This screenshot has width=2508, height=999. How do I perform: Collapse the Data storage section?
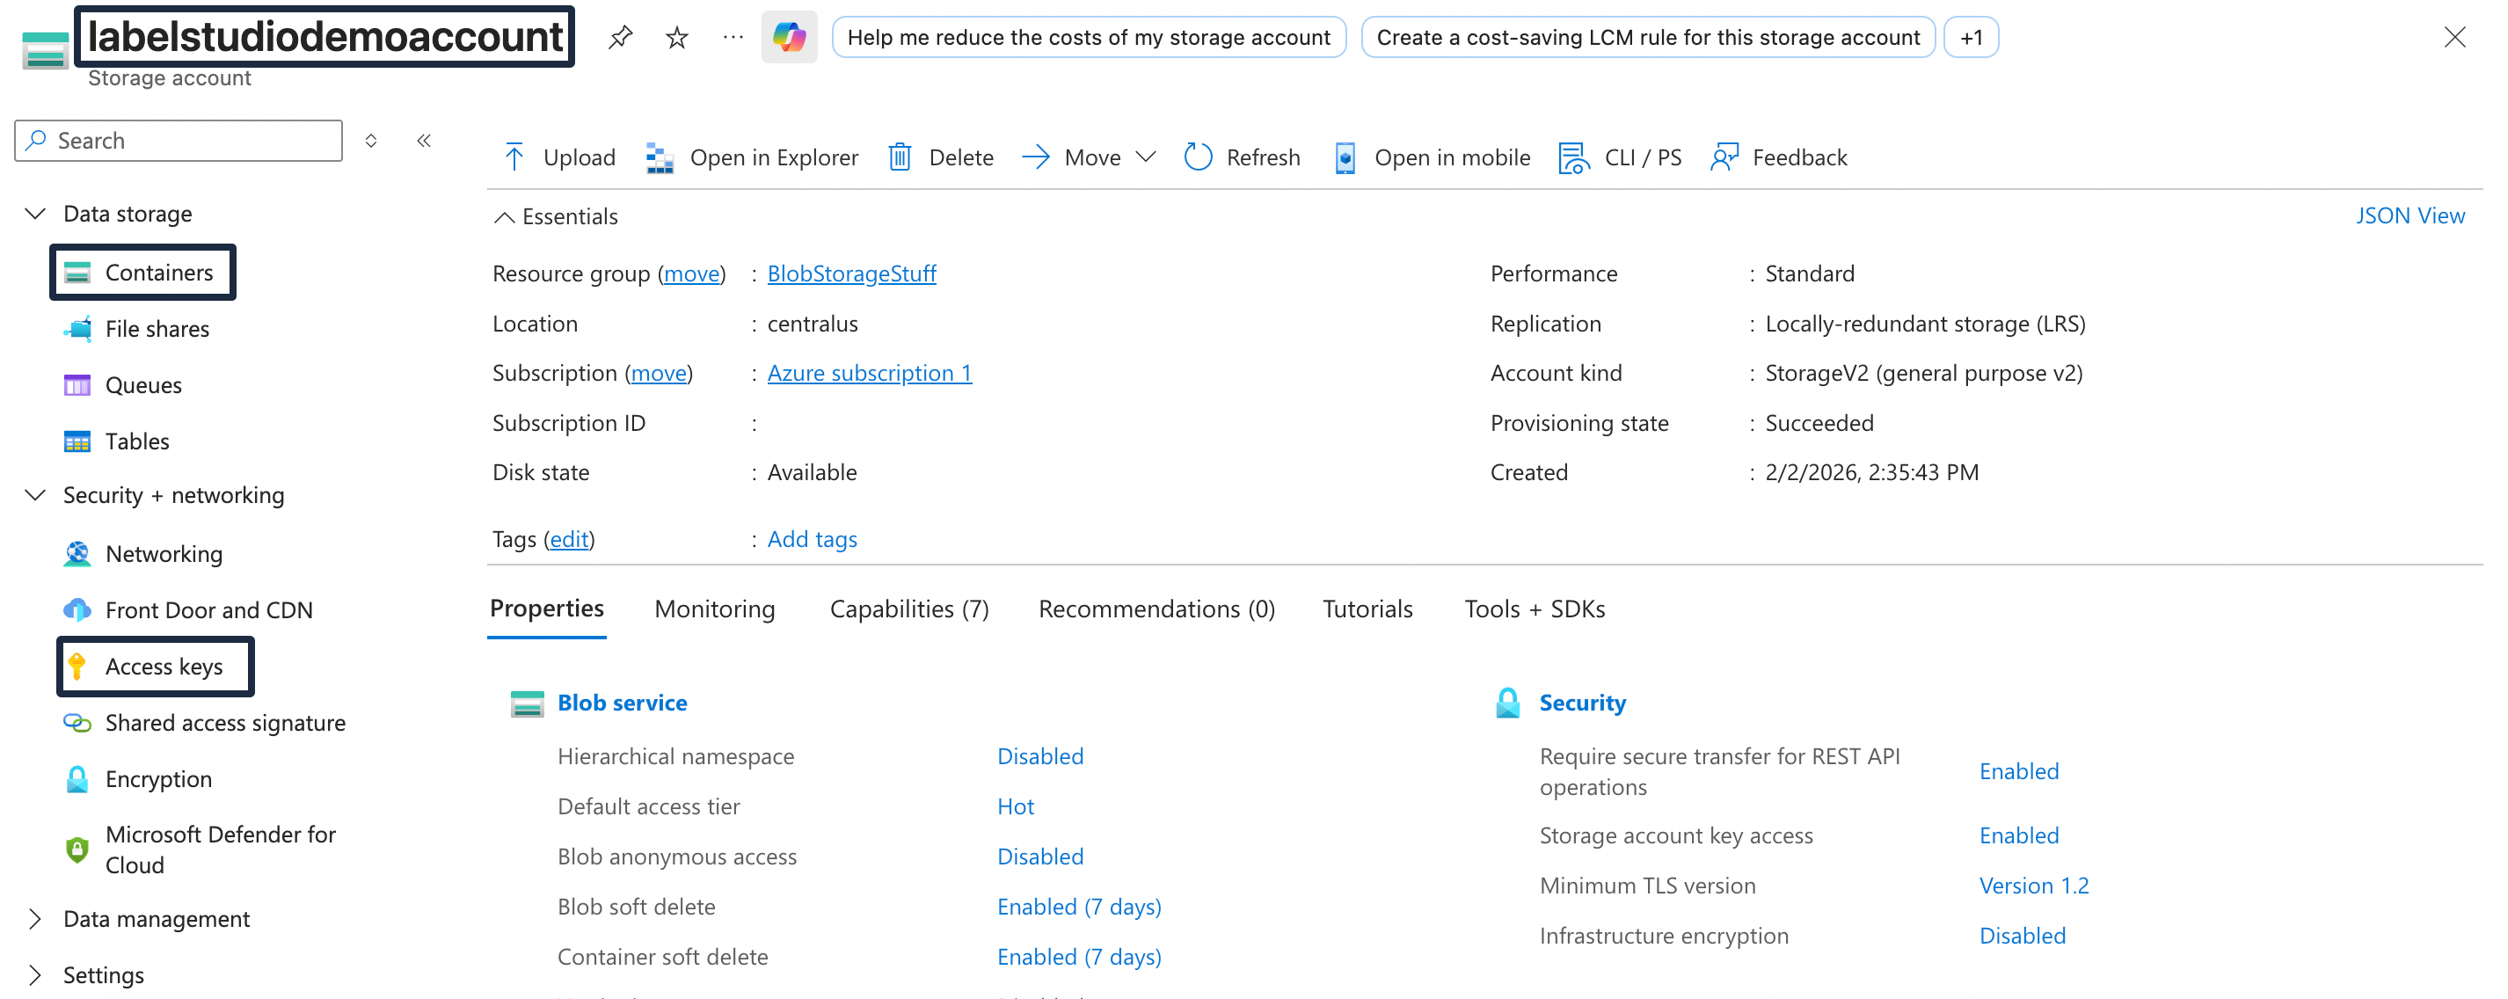35,213
